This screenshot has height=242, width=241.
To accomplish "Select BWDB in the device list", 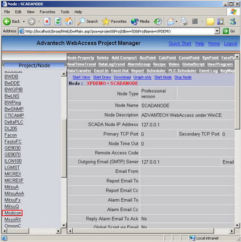I will pos(11,77).
